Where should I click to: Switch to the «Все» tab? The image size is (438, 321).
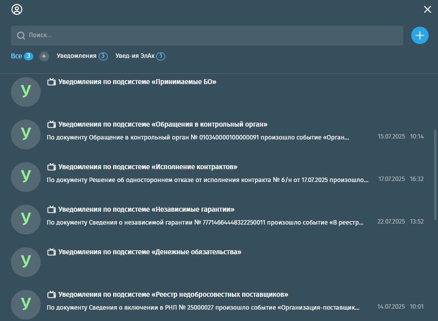[16, 56]
